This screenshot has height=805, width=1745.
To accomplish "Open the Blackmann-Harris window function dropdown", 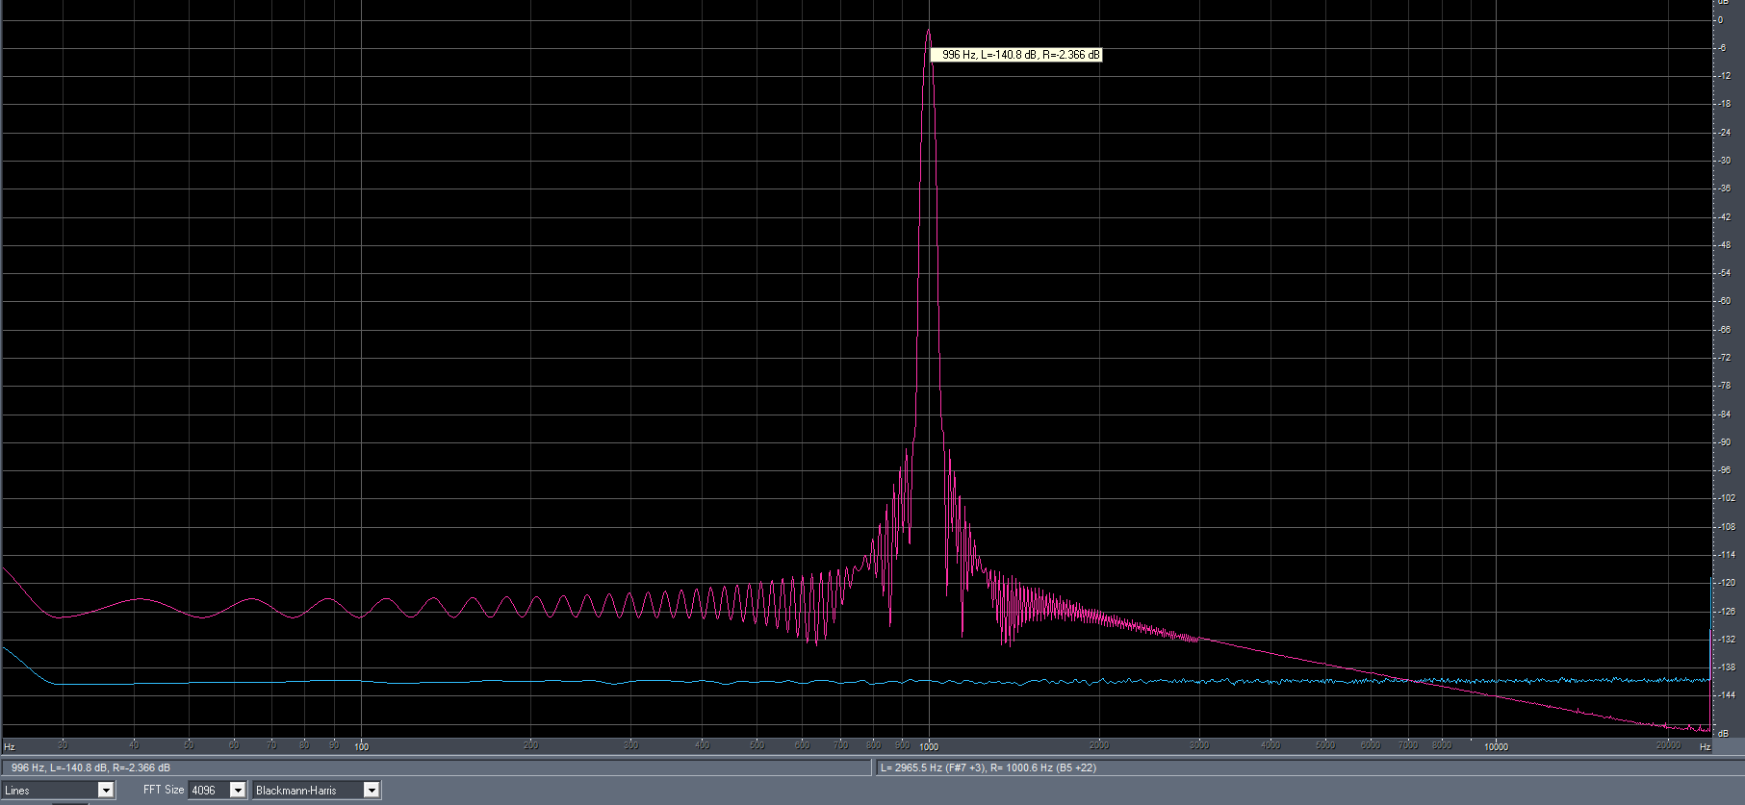I will [317, 790].
